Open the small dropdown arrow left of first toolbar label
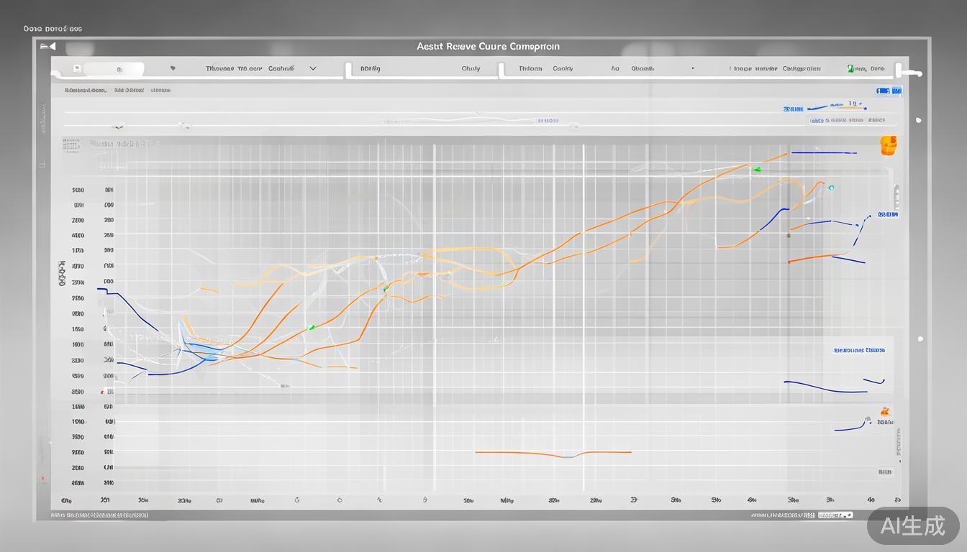 pos(173,69)
